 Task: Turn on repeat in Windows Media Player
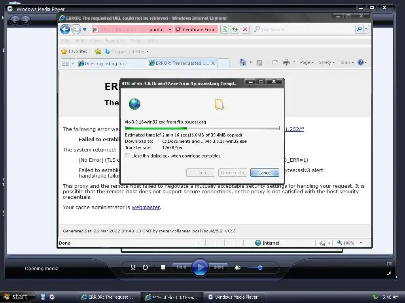(x=146, y=267)
